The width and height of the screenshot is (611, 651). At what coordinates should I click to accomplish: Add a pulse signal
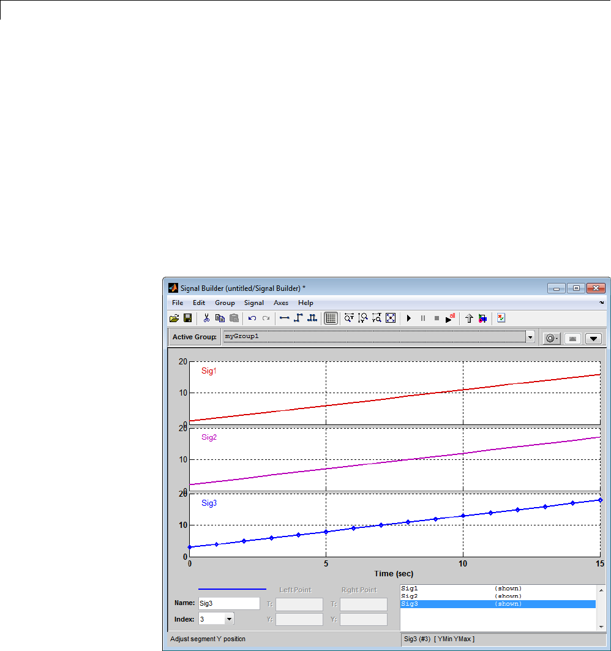pyautogui.click(x=312, y=318)
